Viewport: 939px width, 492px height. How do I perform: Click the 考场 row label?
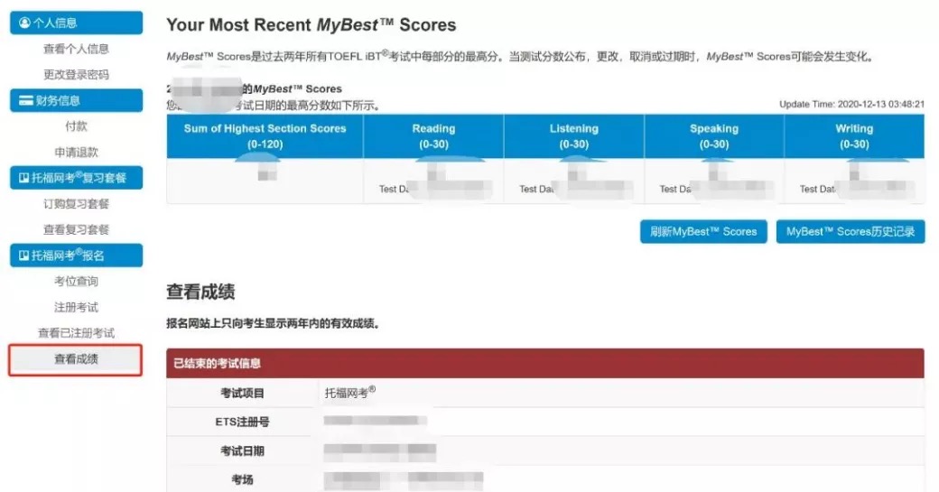pyautogui.click(x=242, y=479)
